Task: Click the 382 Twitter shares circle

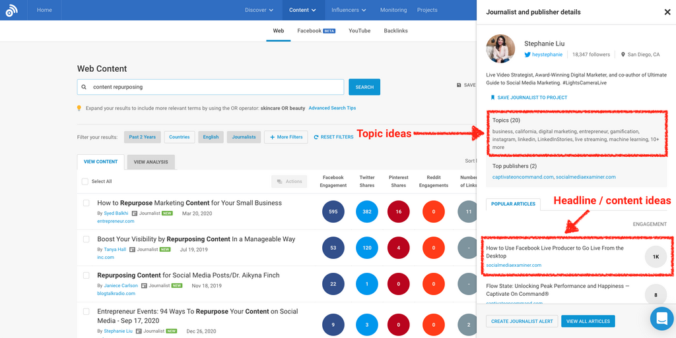Action: [367, 211]
